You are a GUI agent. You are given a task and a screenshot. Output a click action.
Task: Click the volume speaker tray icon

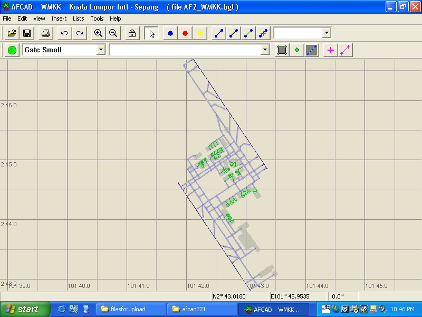tap(382, 309)
